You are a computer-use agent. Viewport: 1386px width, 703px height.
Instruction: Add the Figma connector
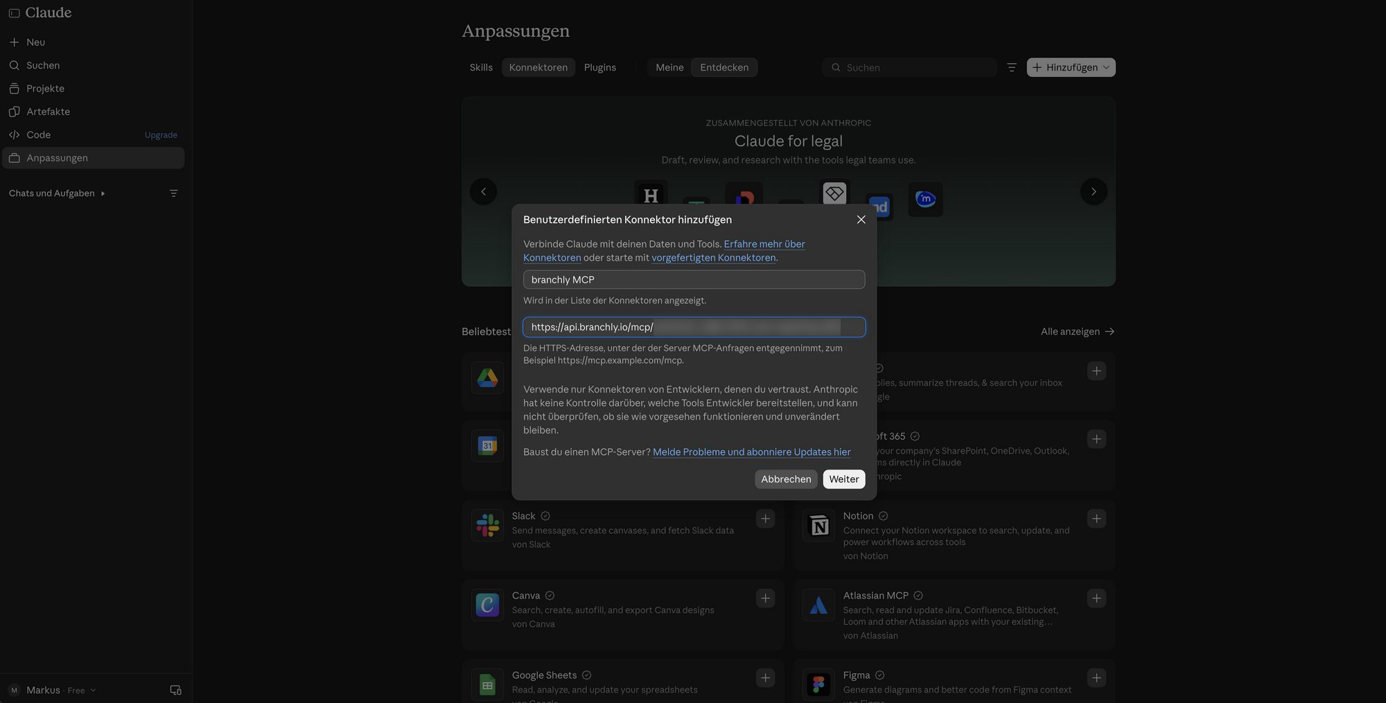[x=1096, y=678]
